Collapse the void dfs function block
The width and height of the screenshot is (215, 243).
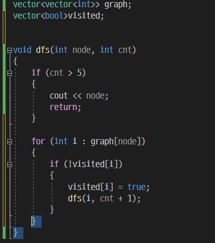coord(9,50)
